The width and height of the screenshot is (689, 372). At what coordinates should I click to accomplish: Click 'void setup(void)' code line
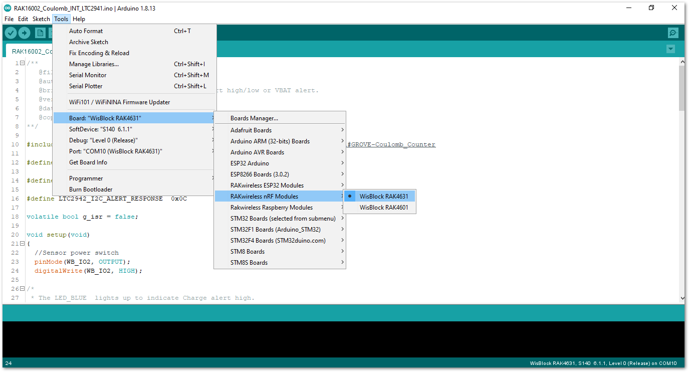[x=58, y=235]
